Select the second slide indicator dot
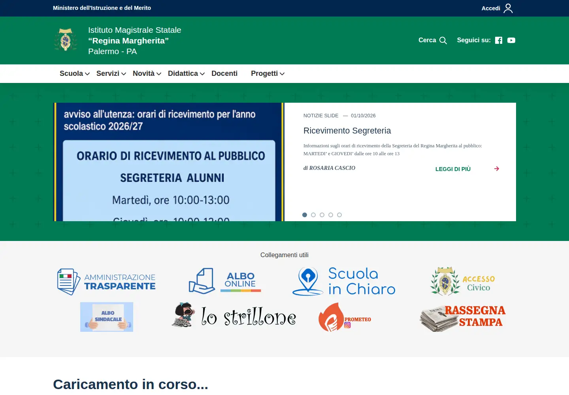The image size is (569, 395). point(313,215)
